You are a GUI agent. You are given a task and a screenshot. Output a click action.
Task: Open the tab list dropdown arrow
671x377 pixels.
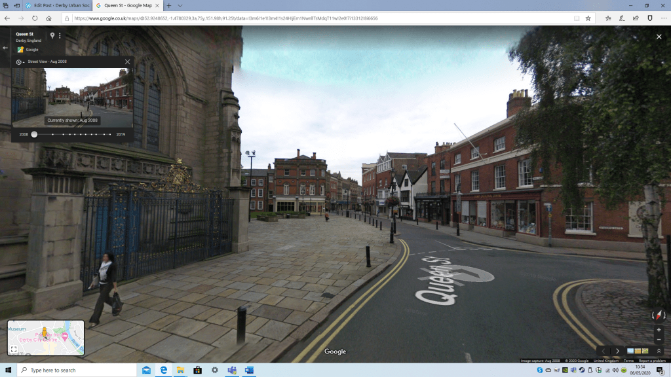coord(180,5)
